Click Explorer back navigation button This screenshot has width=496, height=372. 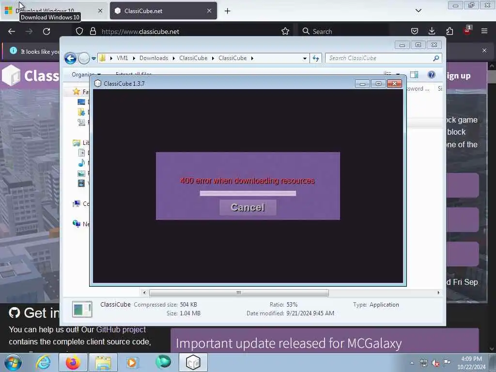point(70,58)
